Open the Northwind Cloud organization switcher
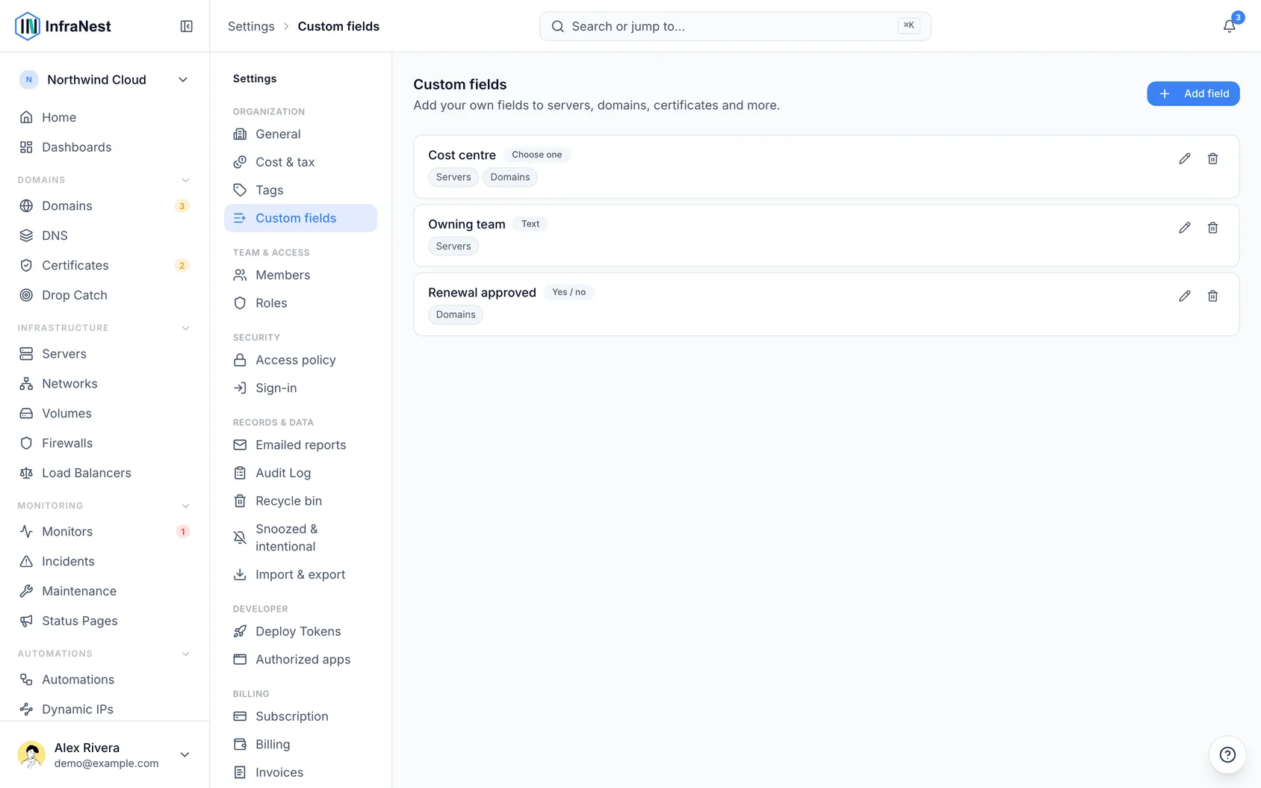The height and width of the screenshot is (788, 1261). pyautogui.click(x=105, y=80)
